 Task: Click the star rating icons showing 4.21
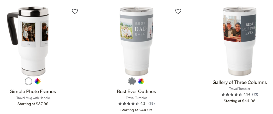(x=129, y=104)
